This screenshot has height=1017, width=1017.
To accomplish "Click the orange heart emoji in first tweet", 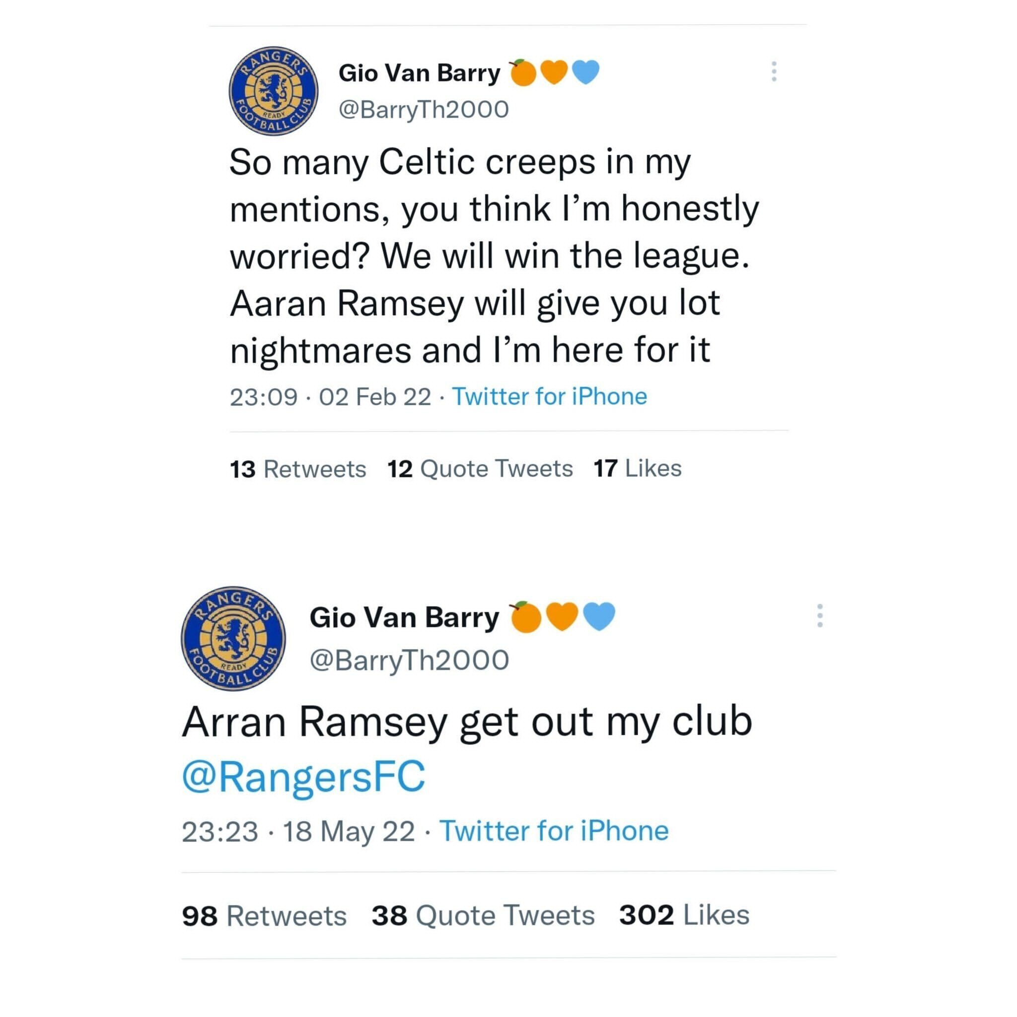I will pos(554,72).
